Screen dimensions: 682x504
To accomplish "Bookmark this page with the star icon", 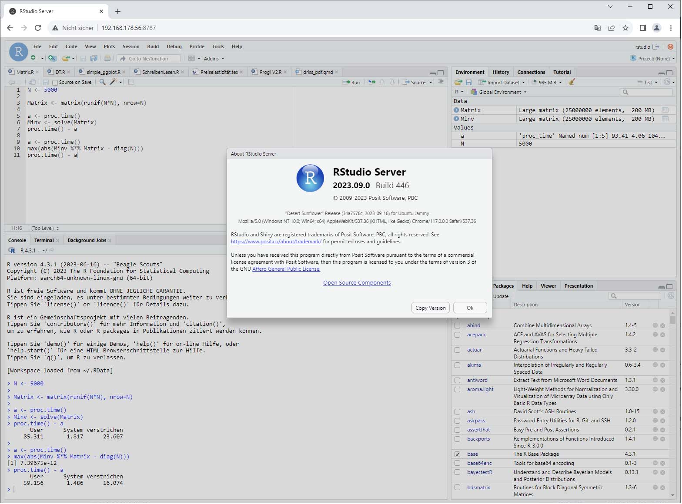I will click(x=625, y=28).
